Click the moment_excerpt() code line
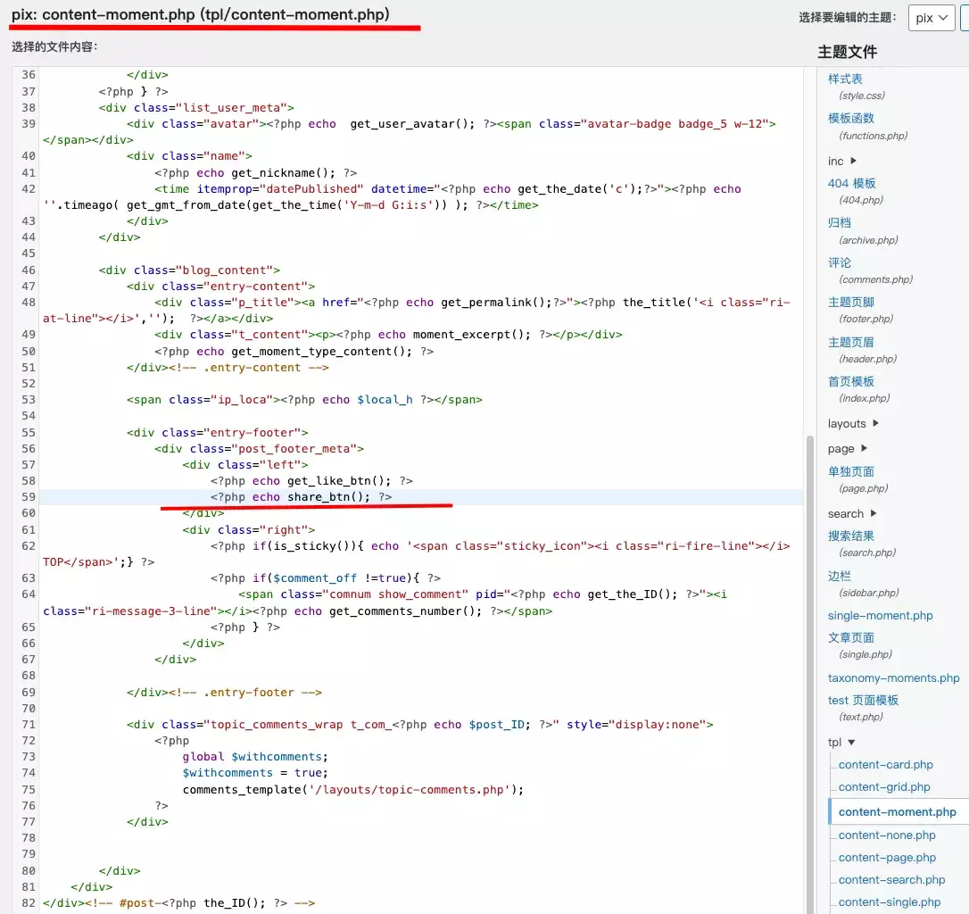The height and width of the screenshot is (914, 969). coord(388,334)
